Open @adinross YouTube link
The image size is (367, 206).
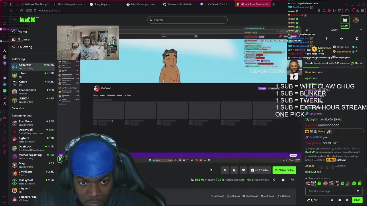pyautogui.click(x=250, y=196)
